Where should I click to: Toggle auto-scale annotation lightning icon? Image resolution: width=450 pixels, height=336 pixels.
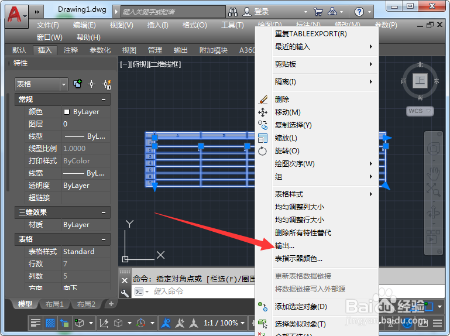tap(180, 323)
